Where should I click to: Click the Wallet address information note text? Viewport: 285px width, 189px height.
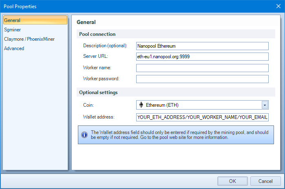pyautogui.click(x=179, y=135)
